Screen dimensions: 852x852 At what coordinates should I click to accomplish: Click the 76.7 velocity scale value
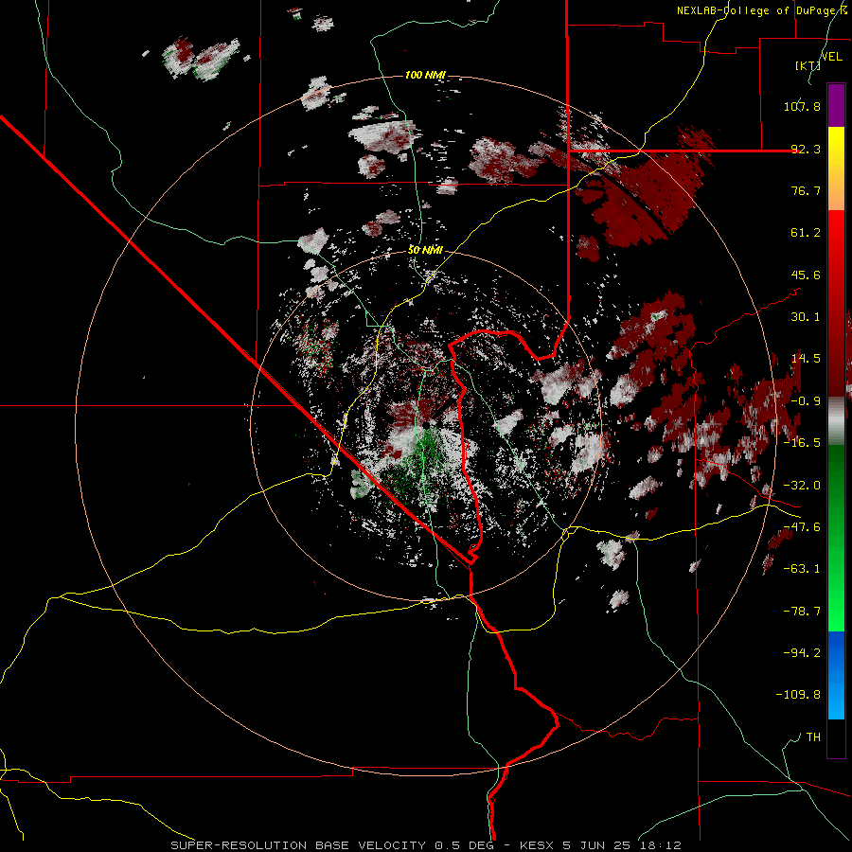(806, 190)
